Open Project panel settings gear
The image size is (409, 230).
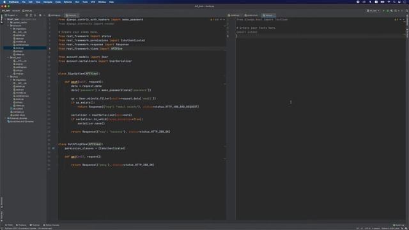(x=40, y=15)
